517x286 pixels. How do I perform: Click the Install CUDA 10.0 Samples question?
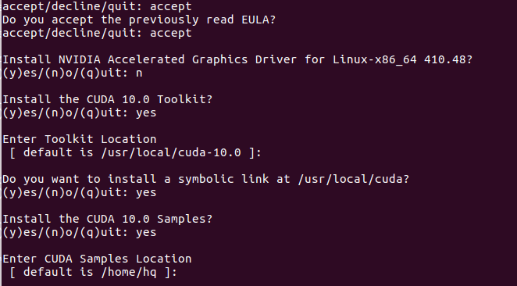108,219
